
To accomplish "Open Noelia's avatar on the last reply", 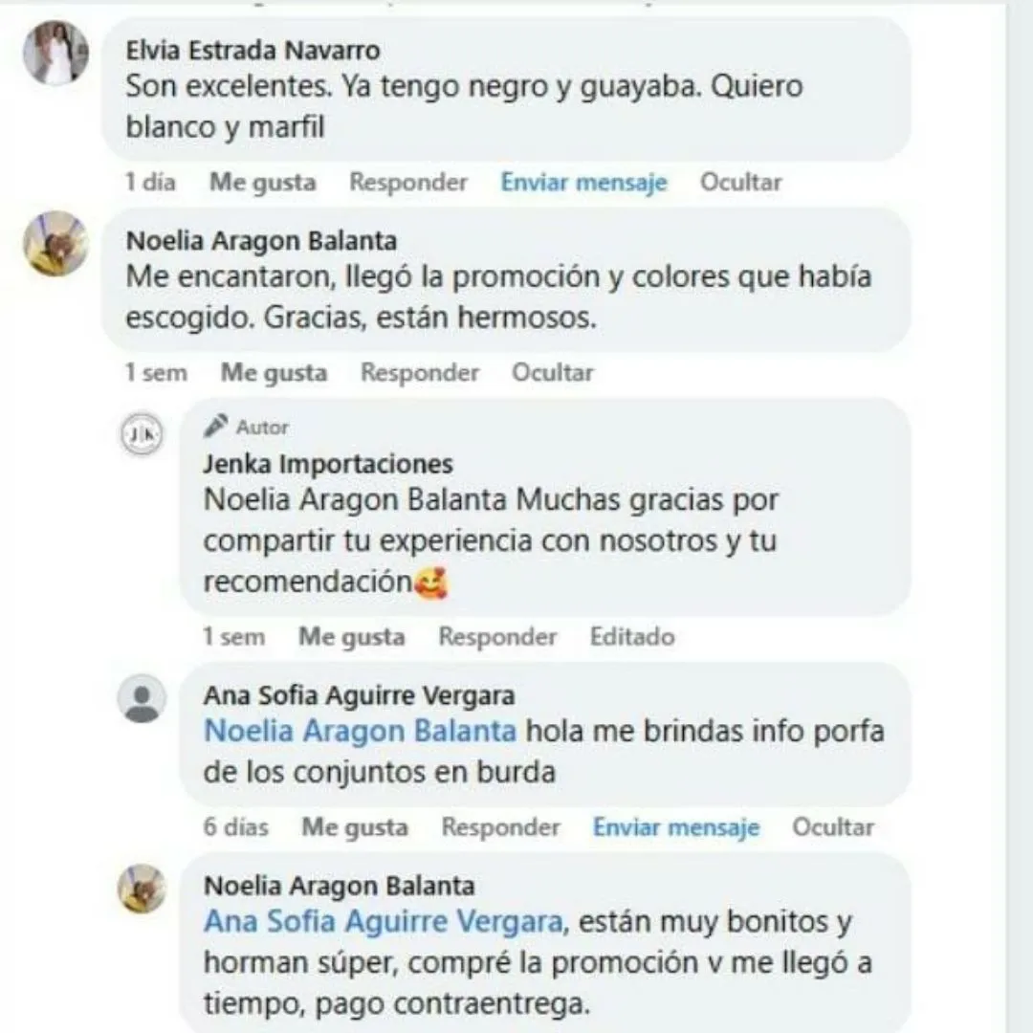I will [142, 889].
